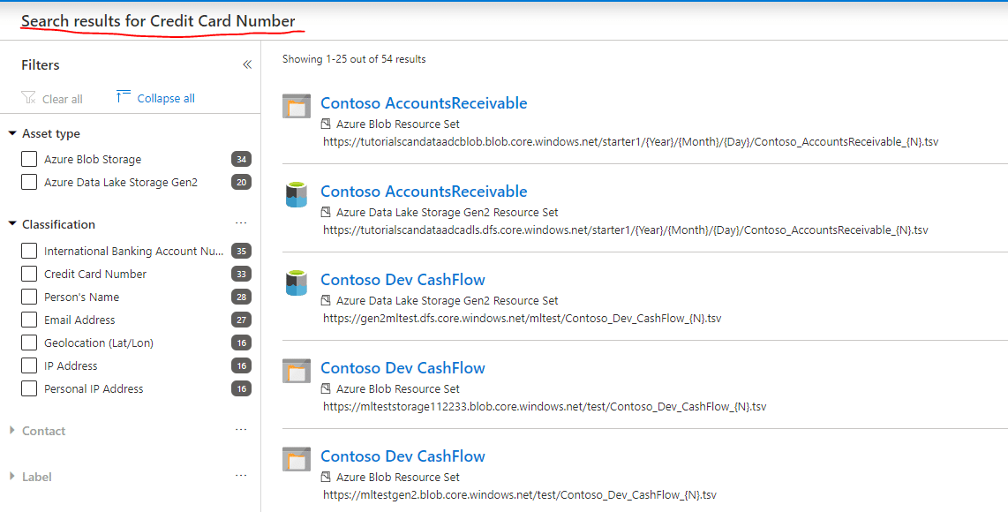Click count badge 20 for Data Lake Storage Gen2
The image size is (1008, 512).
click(x=241, y=182)
